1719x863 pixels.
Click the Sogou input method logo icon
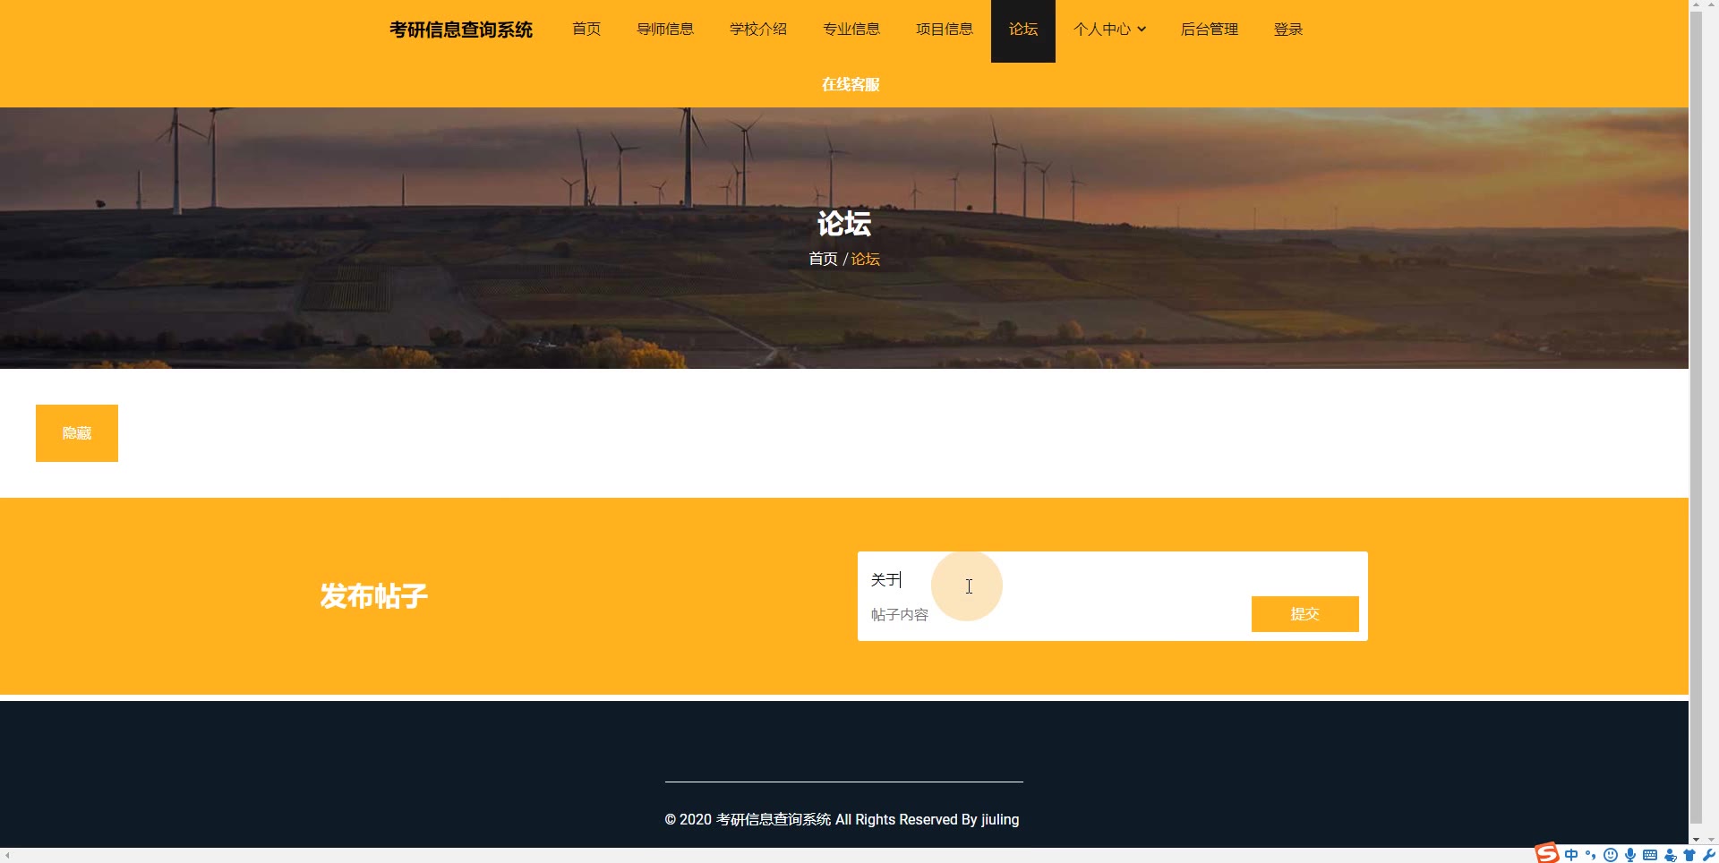click(1547, 853)
